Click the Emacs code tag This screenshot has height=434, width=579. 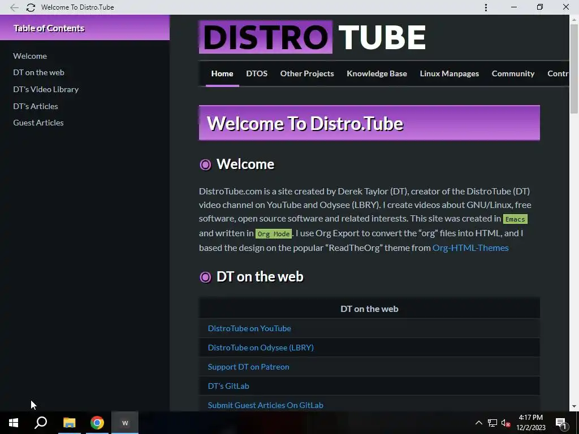tap(515, 219)
